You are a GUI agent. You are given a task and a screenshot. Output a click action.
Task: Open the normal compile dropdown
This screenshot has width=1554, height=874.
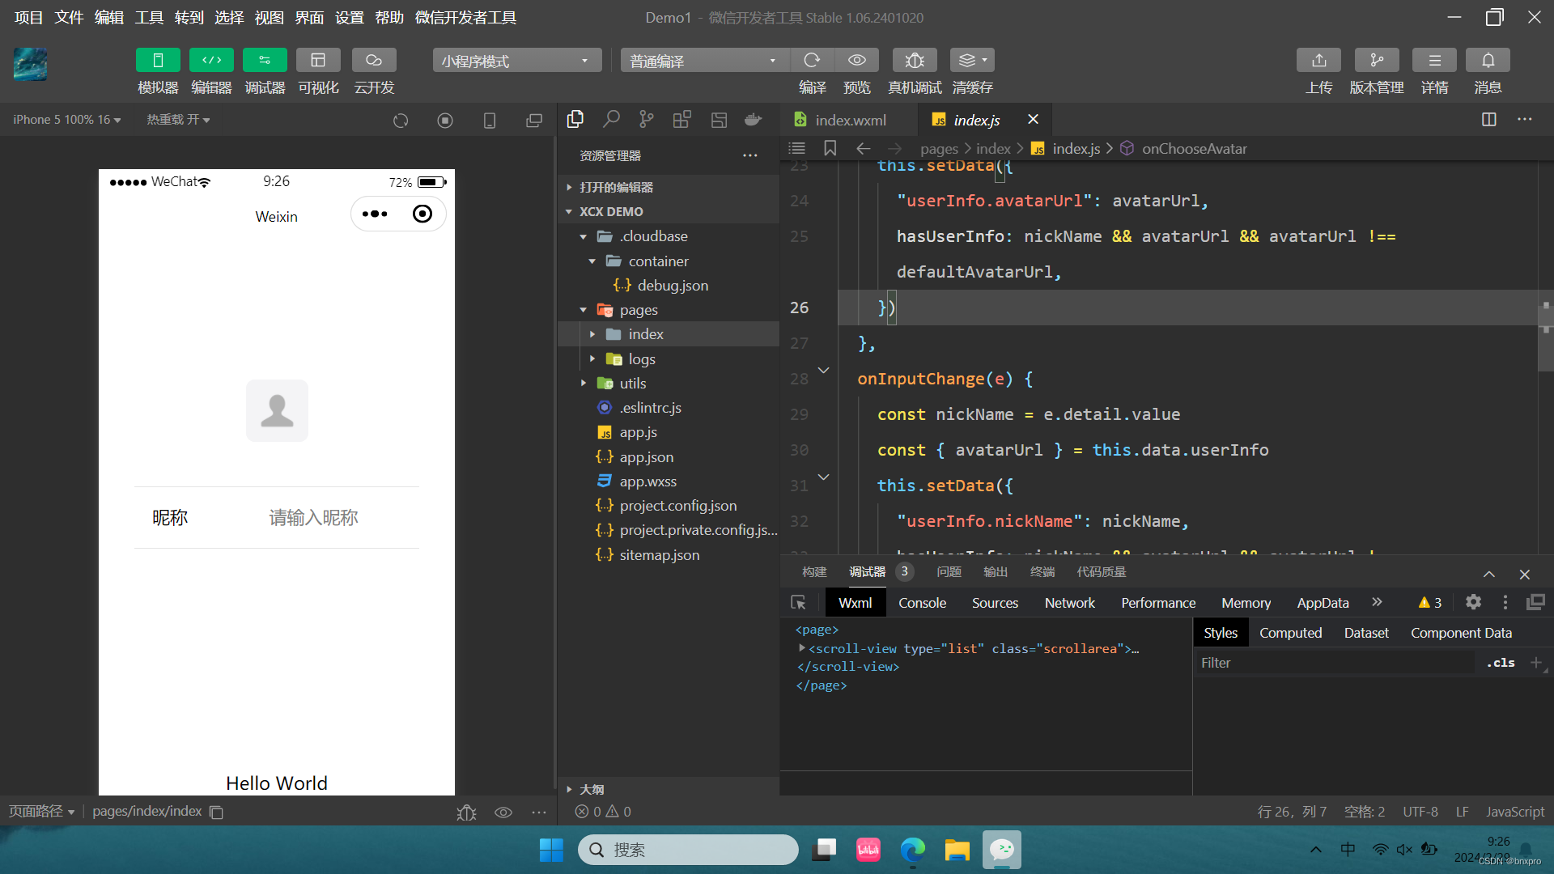[x=703, y=61]
